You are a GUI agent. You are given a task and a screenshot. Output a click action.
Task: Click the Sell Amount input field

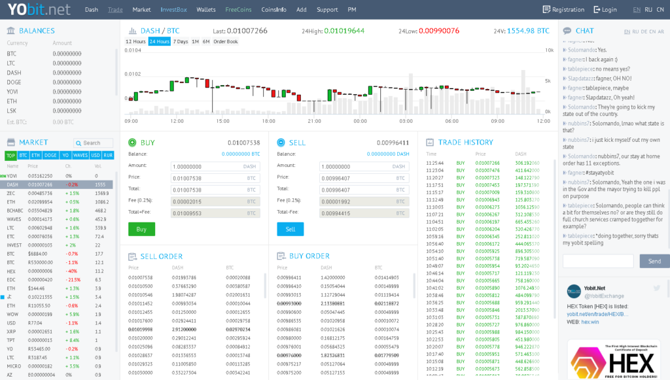364,167
